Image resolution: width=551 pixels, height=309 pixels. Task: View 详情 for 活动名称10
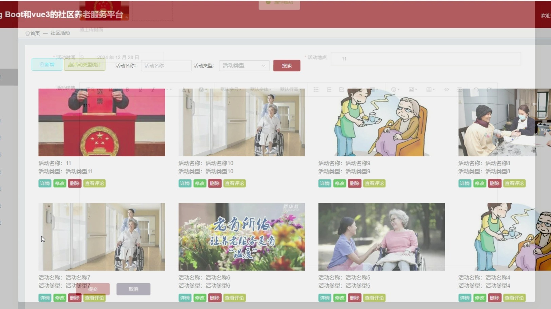(185, 183)
